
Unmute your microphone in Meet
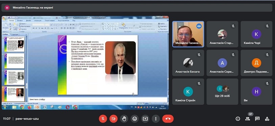pos(103,119)
